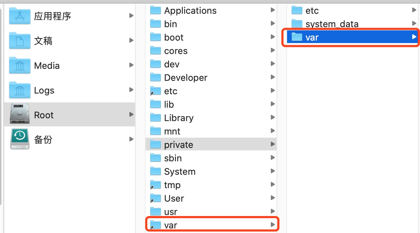Expand the highlighted var folder arrow
The image size is (420, 233).
(x=414, y=37)
